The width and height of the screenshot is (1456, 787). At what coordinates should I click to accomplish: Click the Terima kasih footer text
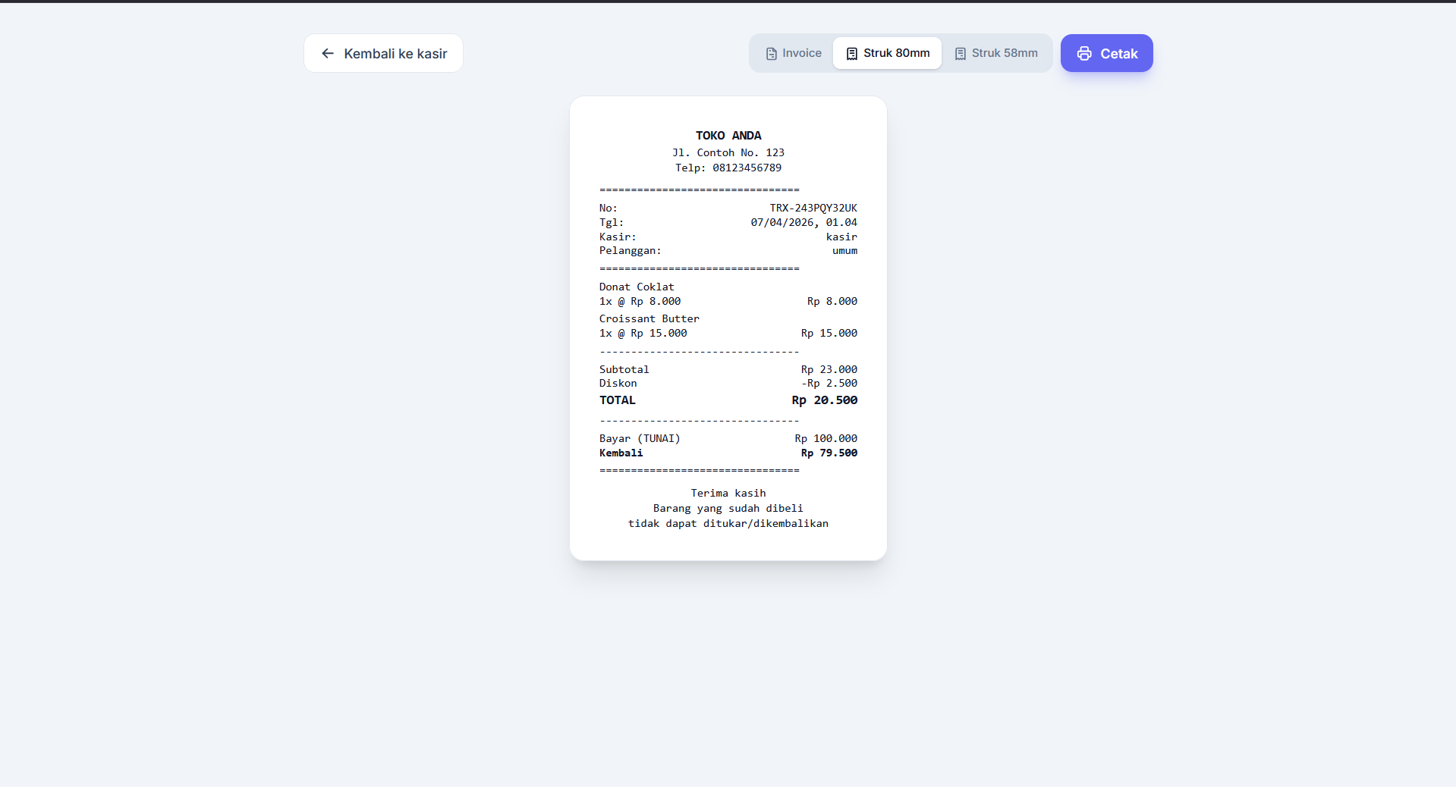728,493
